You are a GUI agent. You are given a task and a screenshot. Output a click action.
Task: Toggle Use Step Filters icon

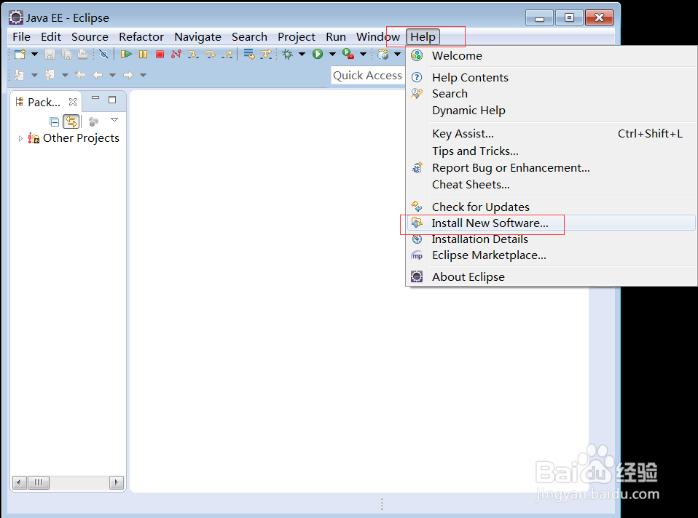click(x=266, y=55)
